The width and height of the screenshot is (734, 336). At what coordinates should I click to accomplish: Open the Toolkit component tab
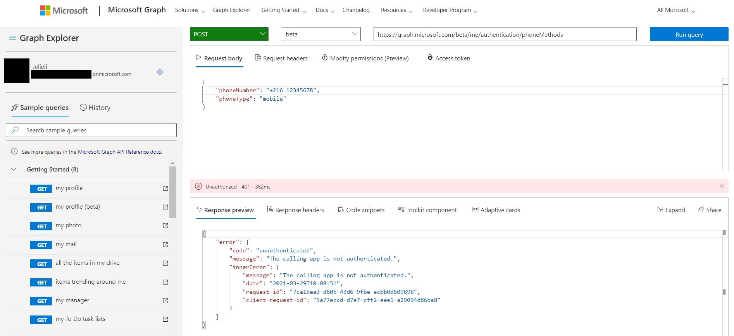pyautogui.click(x=427, y=210)
